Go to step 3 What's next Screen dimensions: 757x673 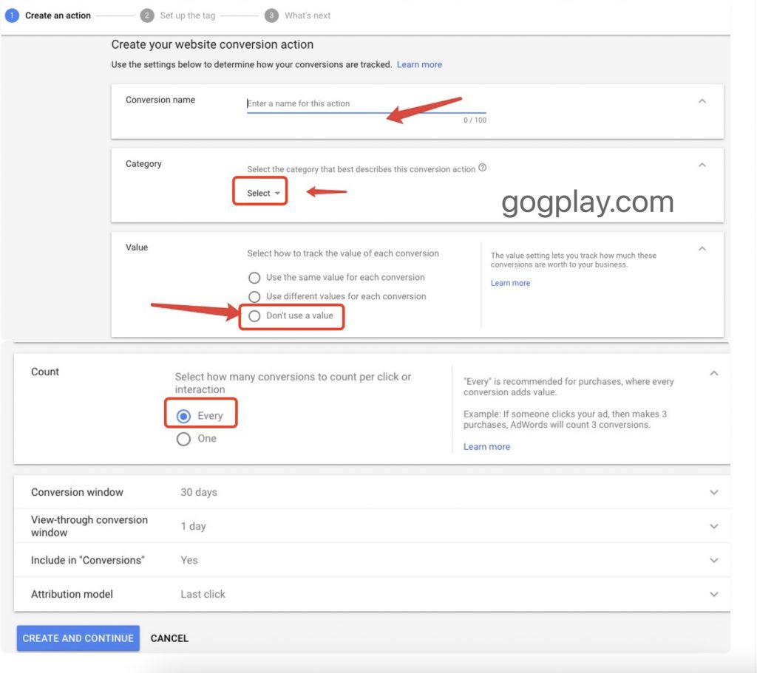click(298, 16)
